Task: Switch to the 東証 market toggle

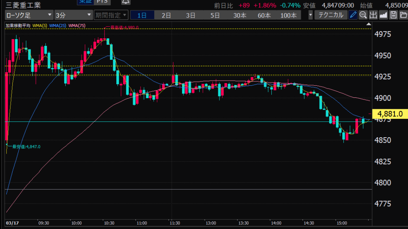Action: tap(84, 2)
